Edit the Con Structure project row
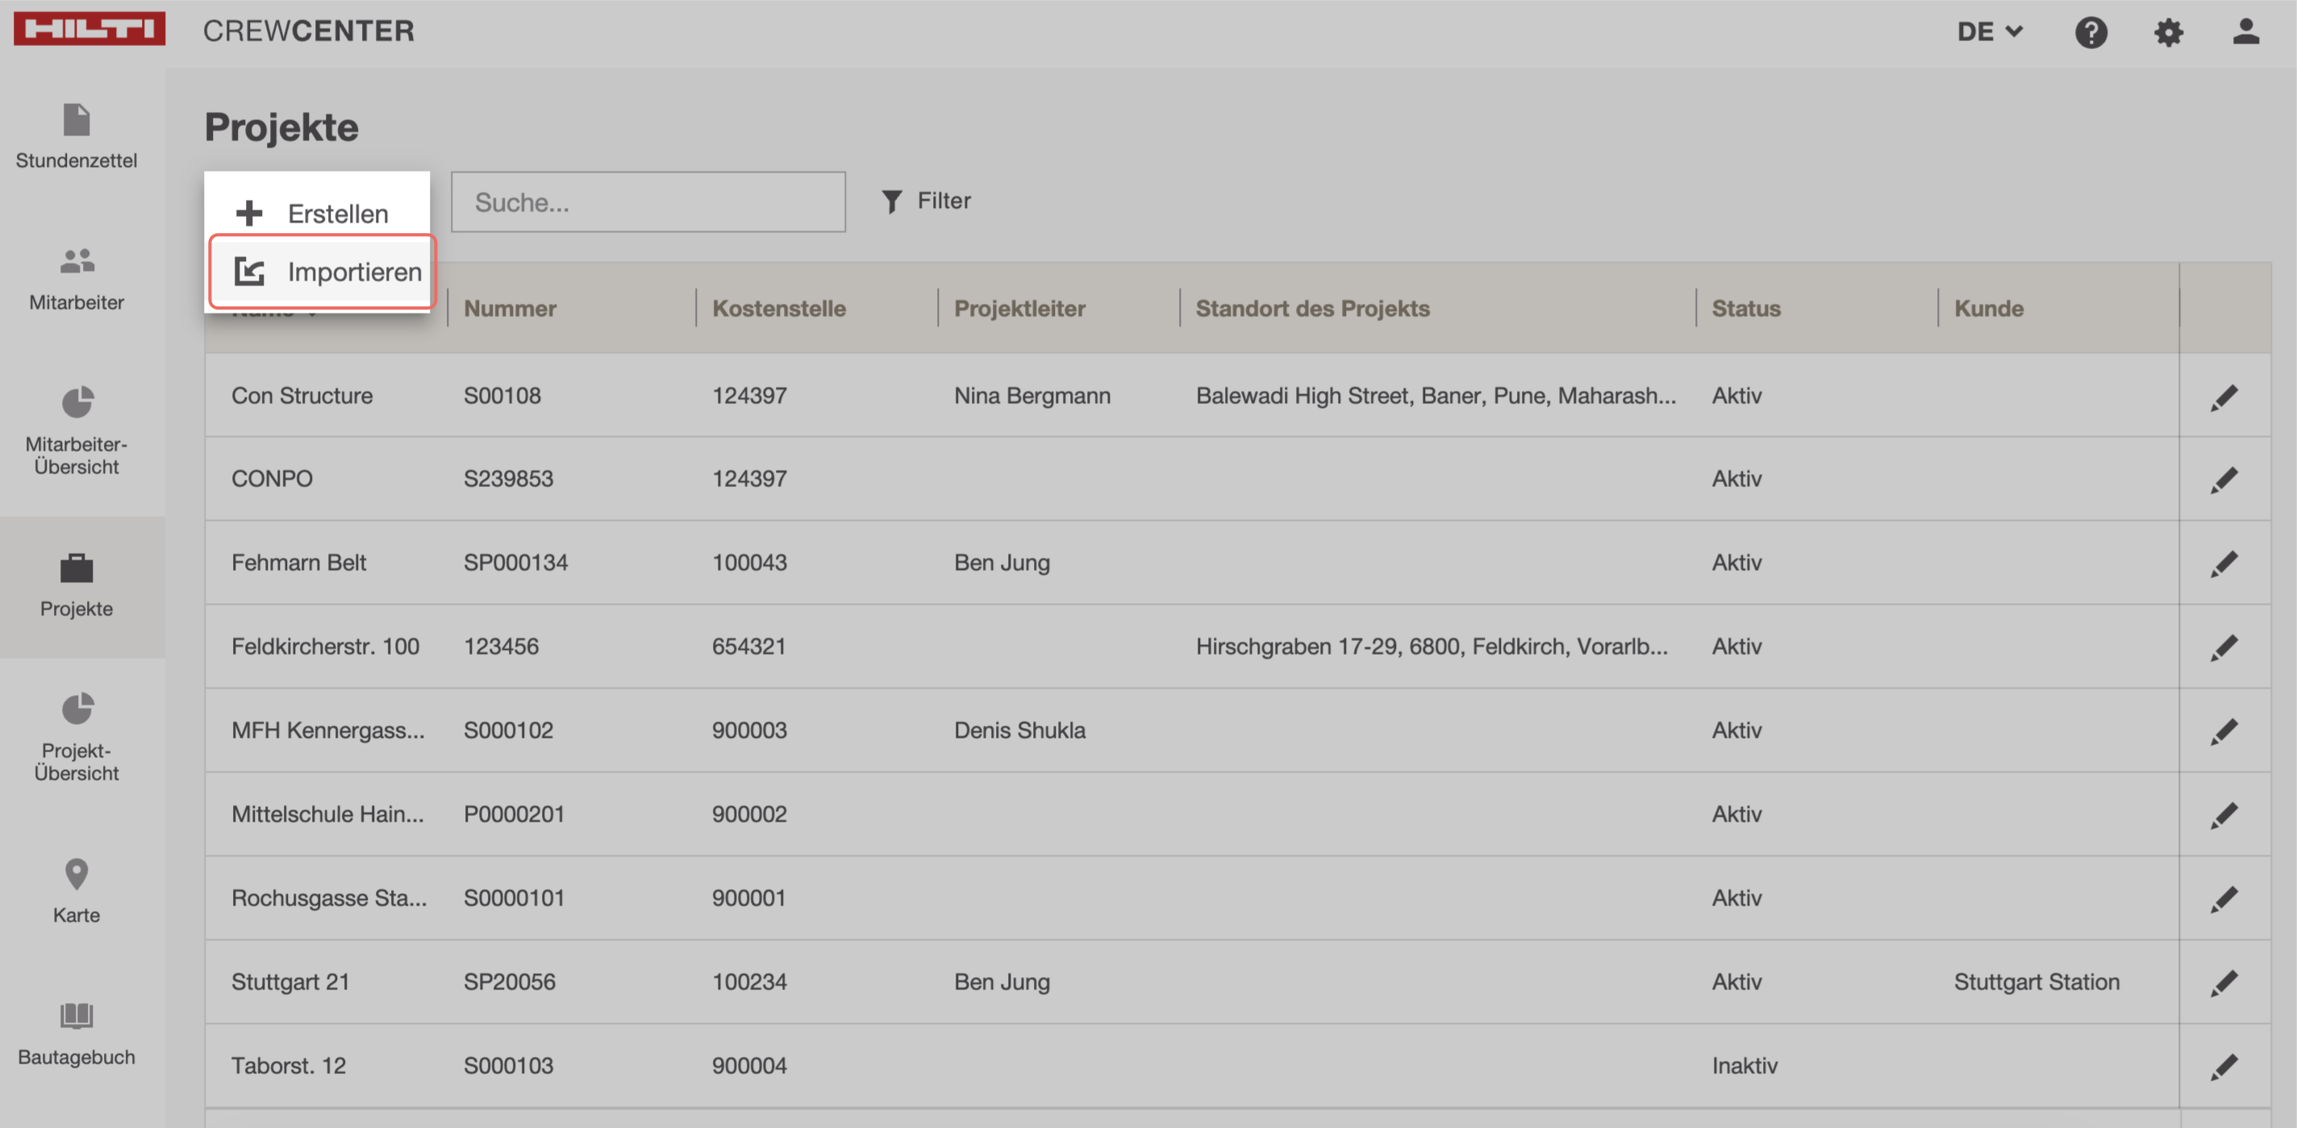 [x=2224, y=397]
